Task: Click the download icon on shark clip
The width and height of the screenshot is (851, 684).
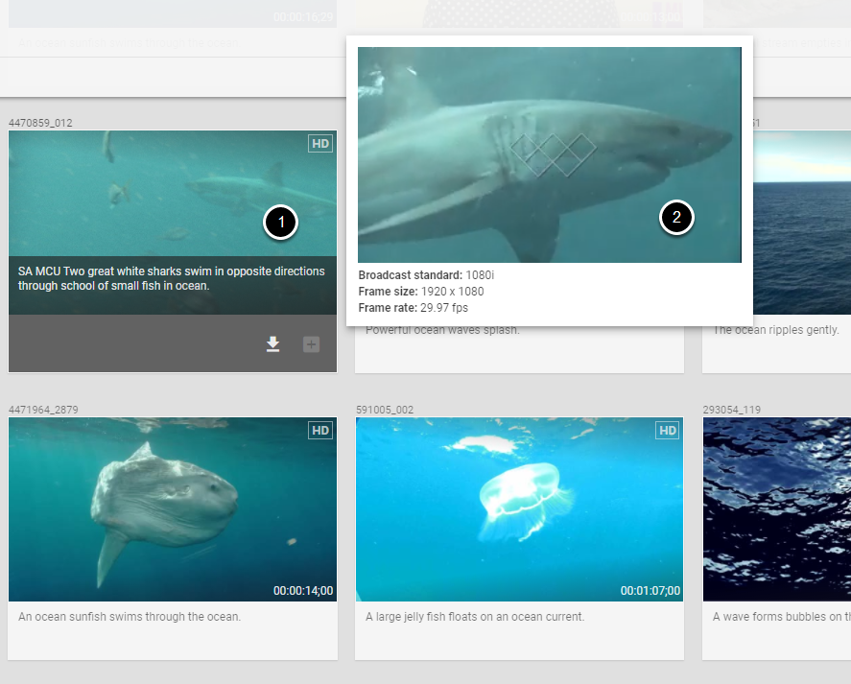Action: [273, 344]
